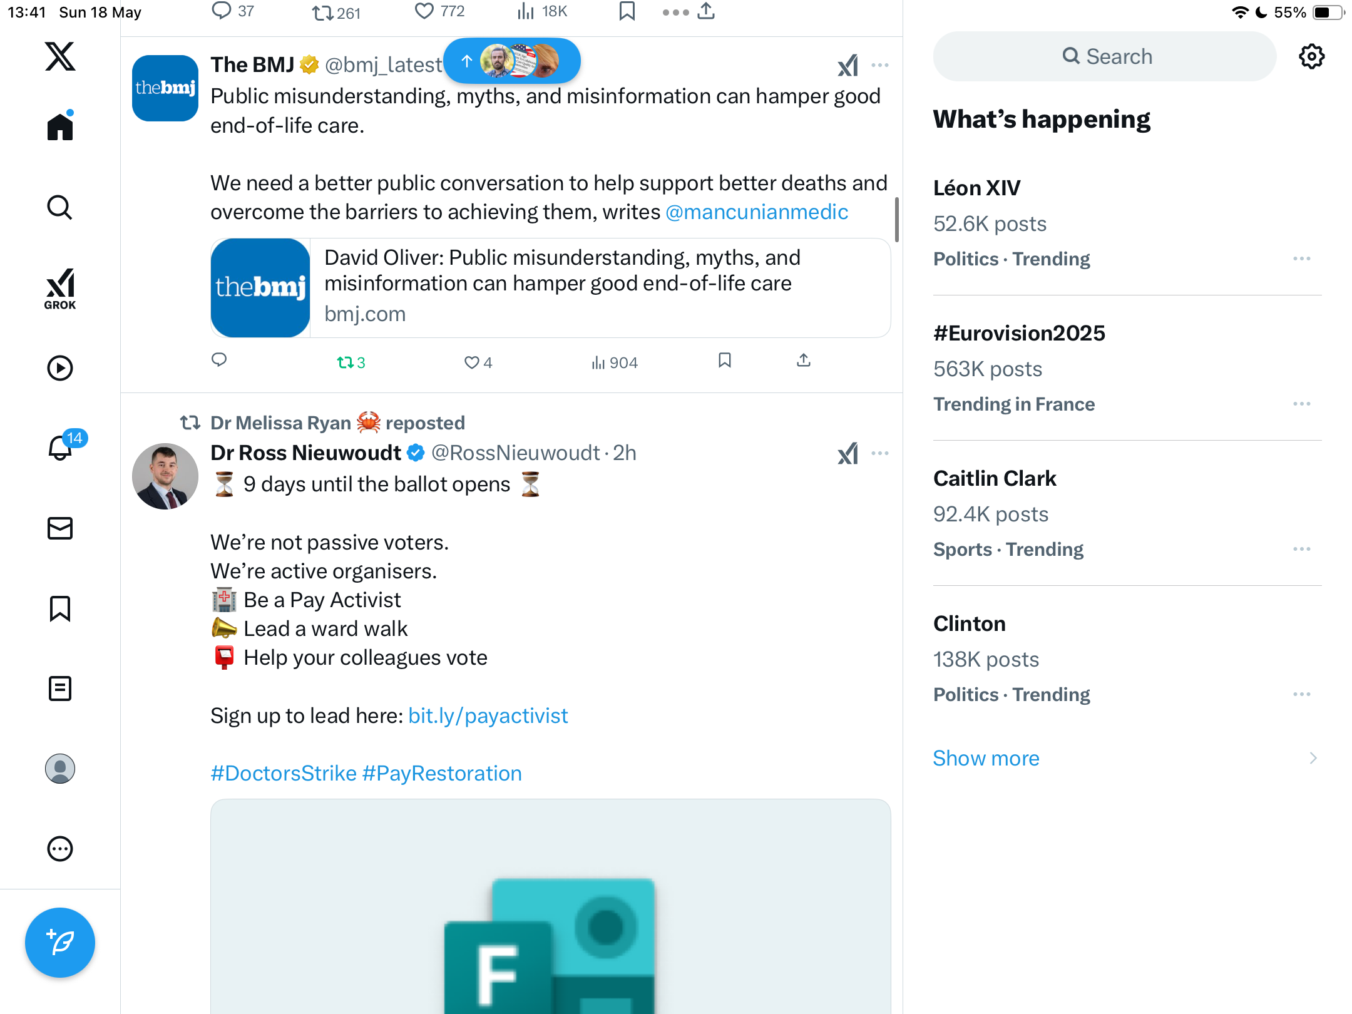Open Messages envelope icon
The width and height of the screenshot is (1352, 1014).
coord(60,528)
